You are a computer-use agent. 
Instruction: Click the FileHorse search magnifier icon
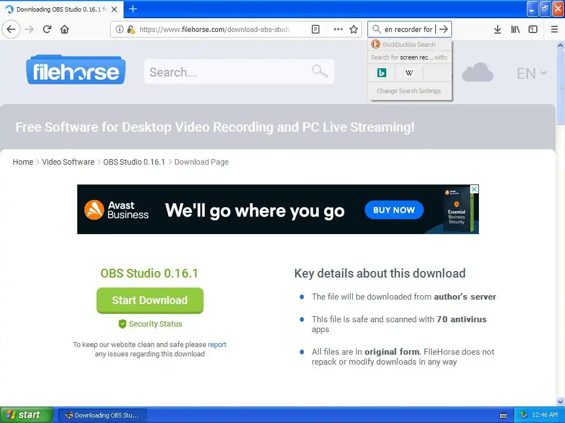319,71
